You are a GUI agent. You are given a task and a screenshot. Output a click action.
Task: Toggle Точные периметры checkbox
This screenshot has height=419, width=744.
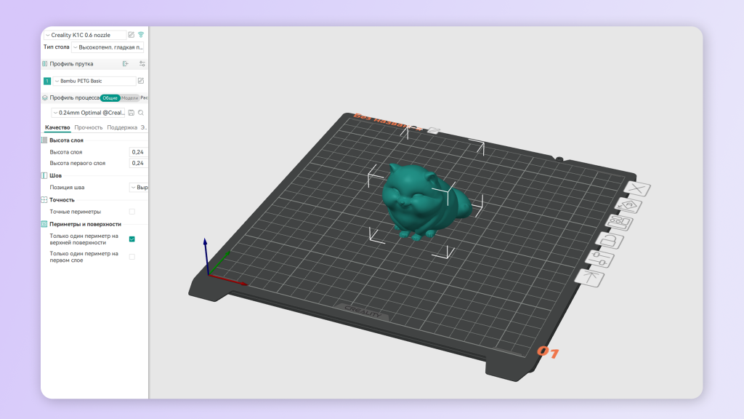(132, 212)
